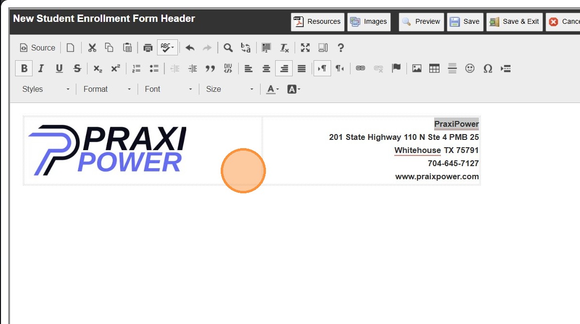Insert a horizontal line
The image size is (580, 324).
[452, 68]
